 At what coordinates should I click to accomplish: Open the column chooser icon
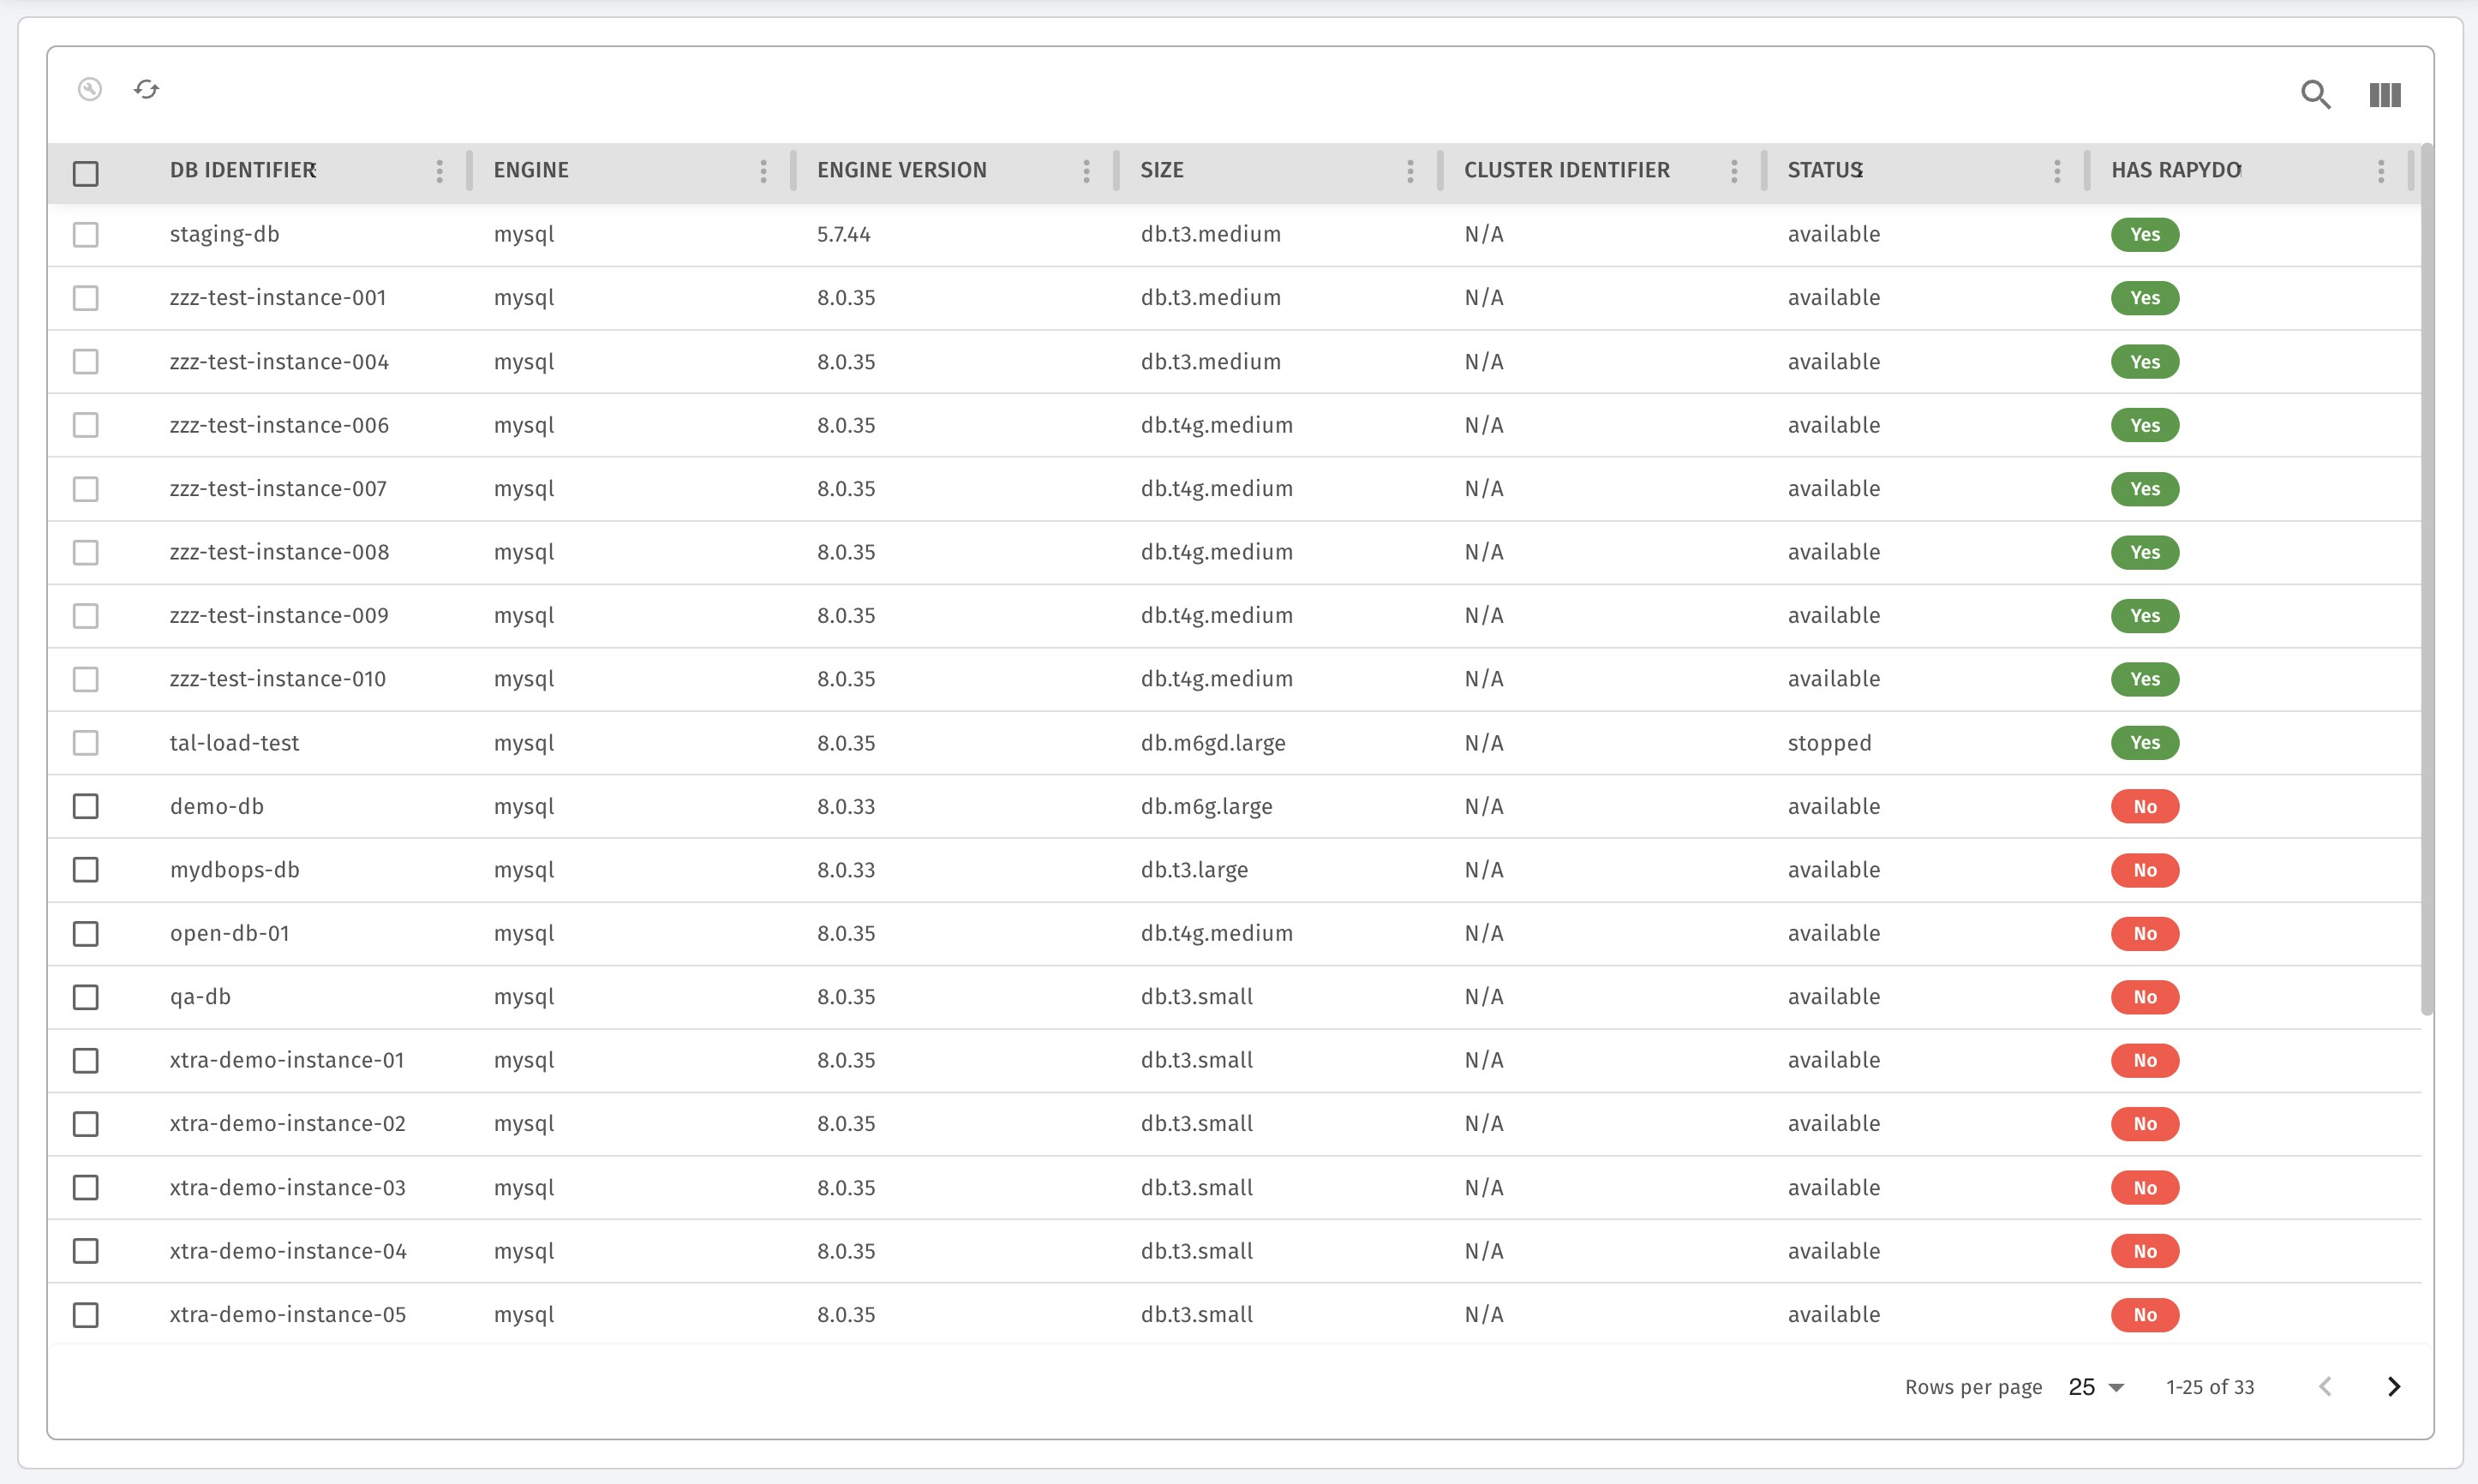(2384, 95)
